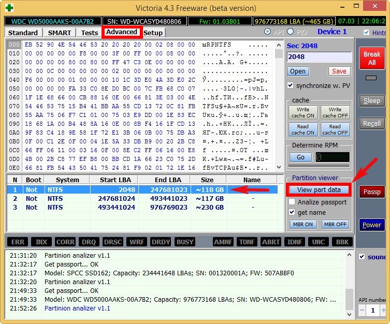Click the Device 1 label
The width and height of the screenshot is (390, 324).
point(332,32)
